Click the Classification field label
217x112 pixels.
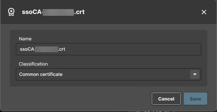pos(33,64)
